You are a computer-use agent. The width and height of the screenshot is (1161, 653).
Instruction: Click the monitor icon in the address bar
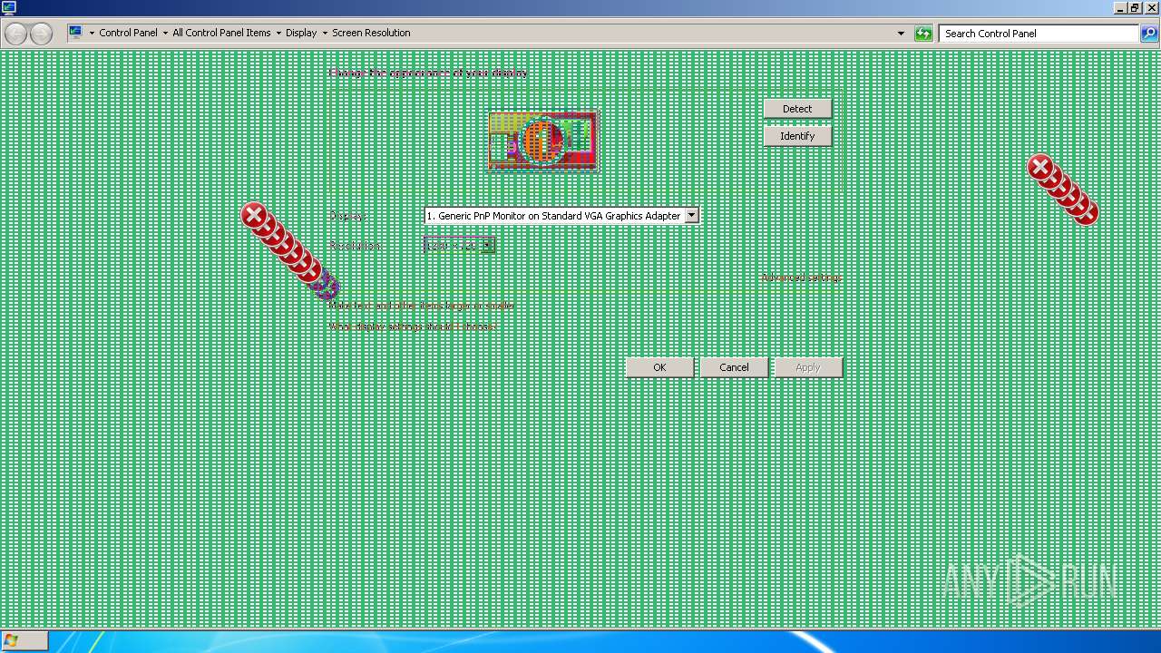(75, 33)
